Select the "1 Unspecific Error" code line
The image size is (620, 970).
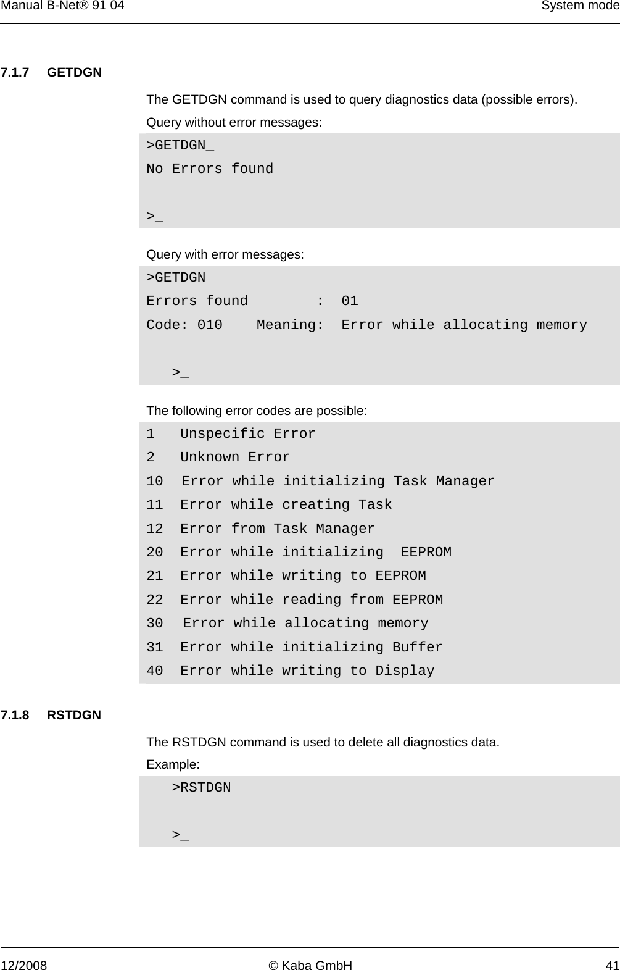click(x=231, y=434)
